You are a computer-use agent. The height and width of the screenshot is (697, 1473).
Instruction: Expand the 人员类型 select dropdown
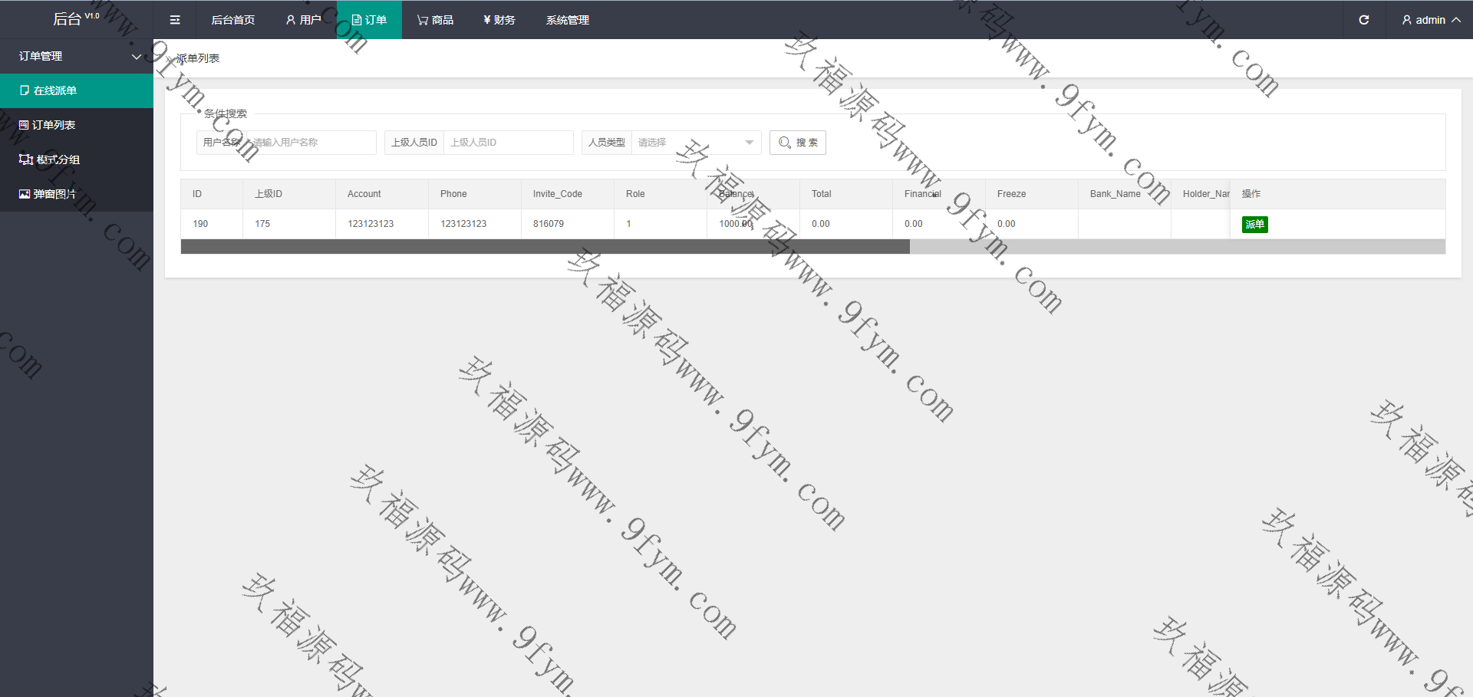[x=695, y=143]
